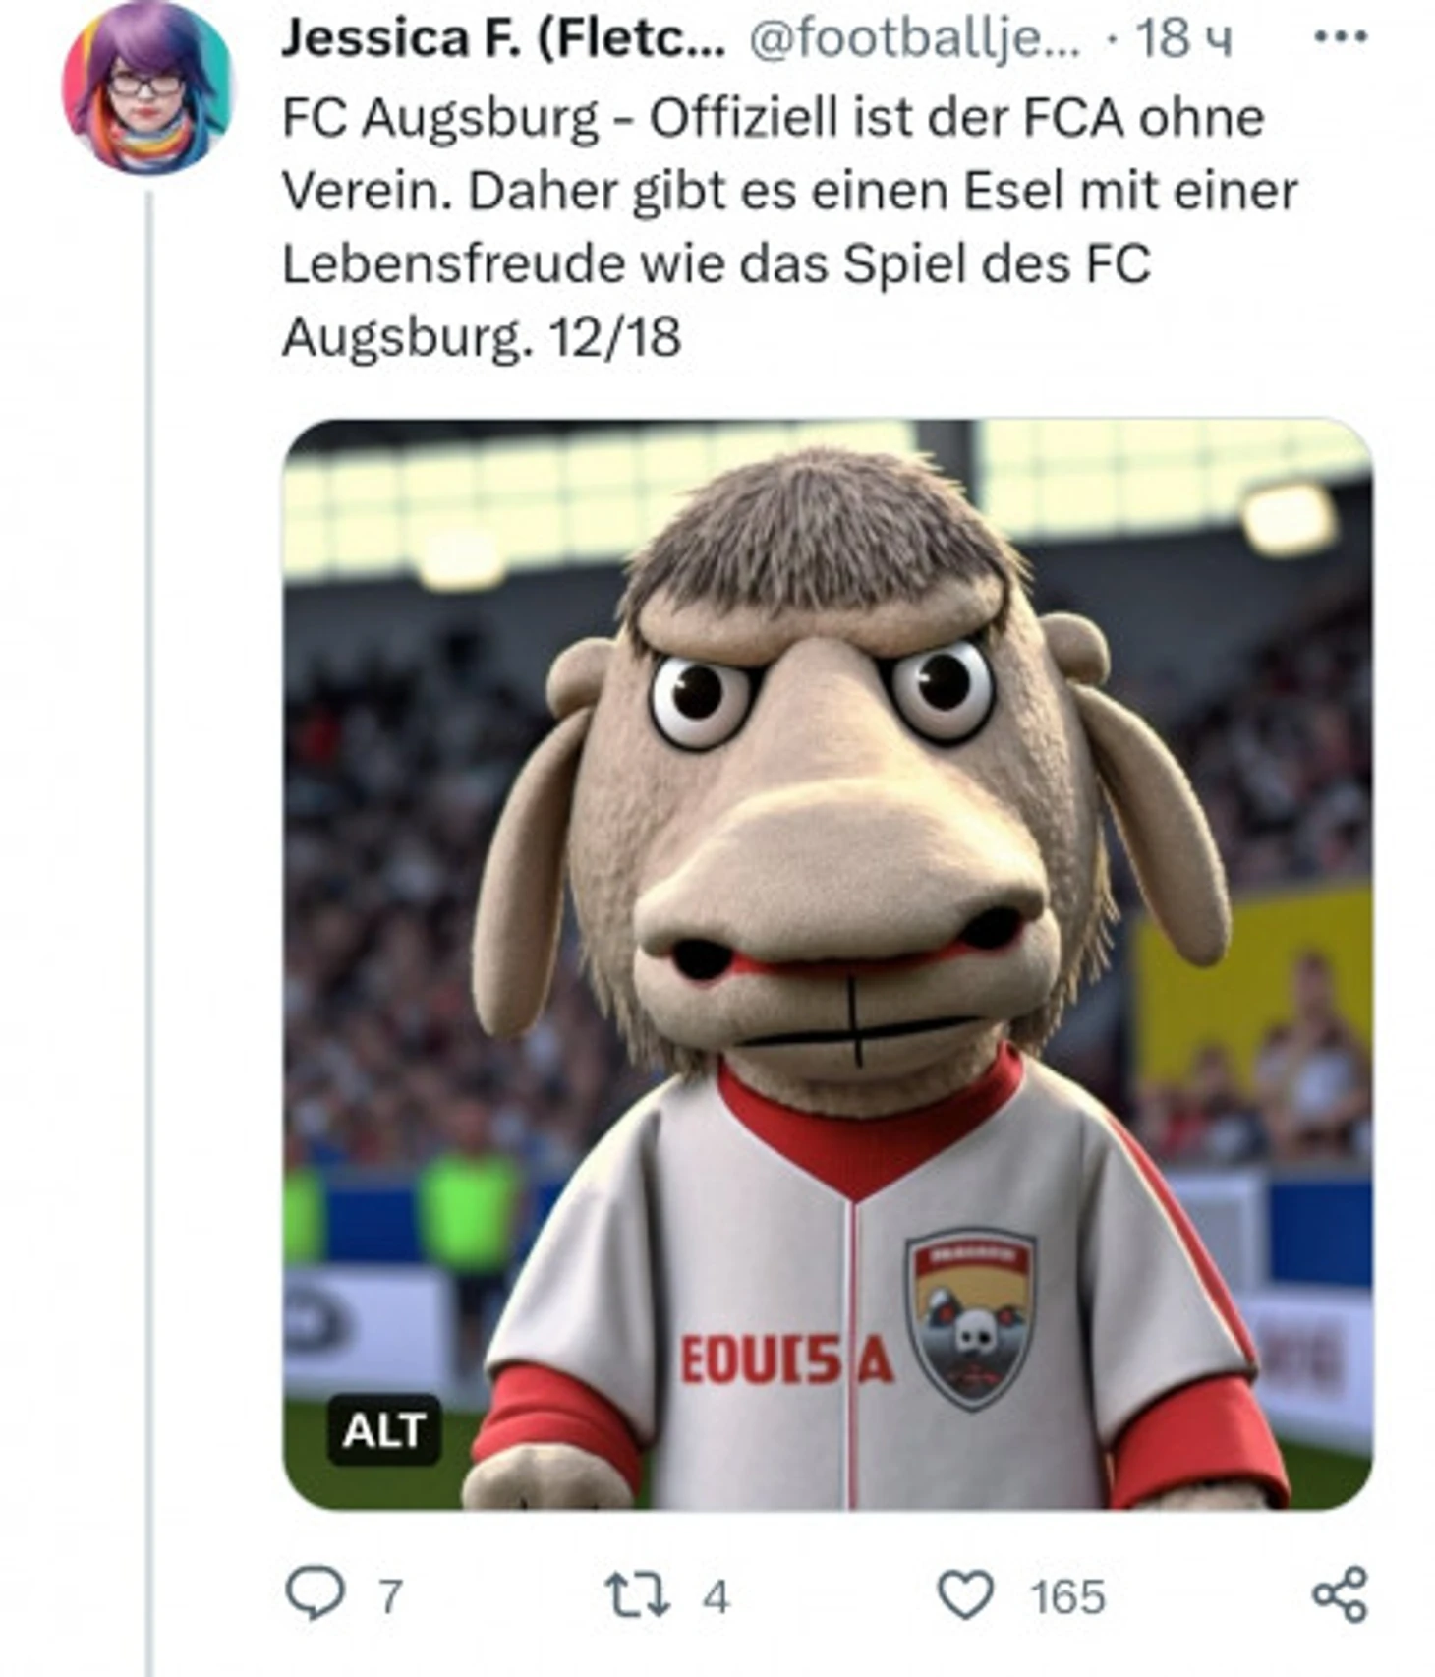The height and width of the screenshot is (1677, 1435).
Task: Click the 12/18 thread counter text
Action: coord(614,337)
